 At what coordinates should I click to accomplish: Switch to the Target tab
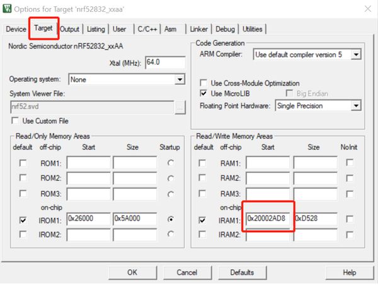(x=43, y=28)
